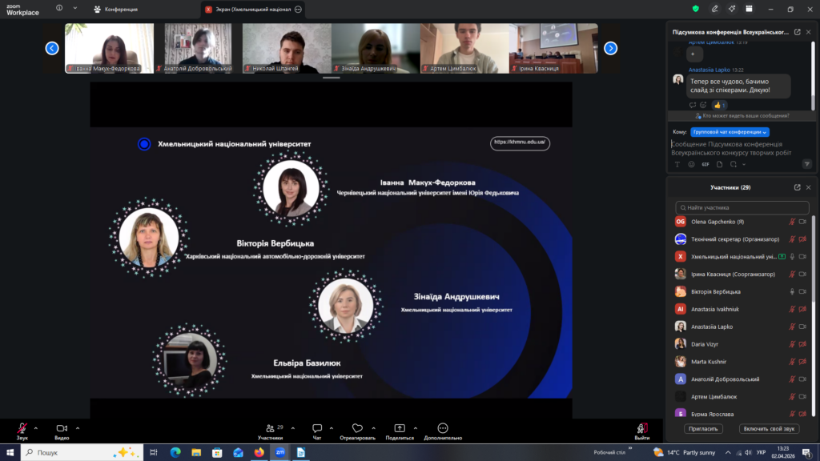Image resolution: width=820 pixels, height=461 pixels.
Task: Click the Найти участника search field
Action: pyautogui.click(x=742, y=207)
